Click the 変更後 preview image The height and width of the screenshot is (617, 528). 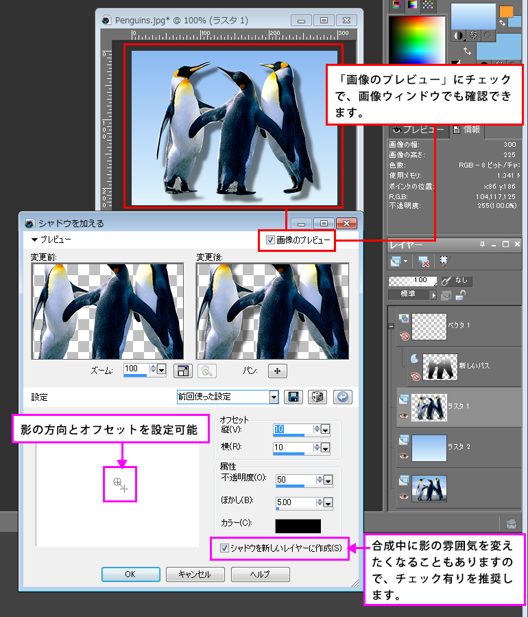[x=272, y=312]
